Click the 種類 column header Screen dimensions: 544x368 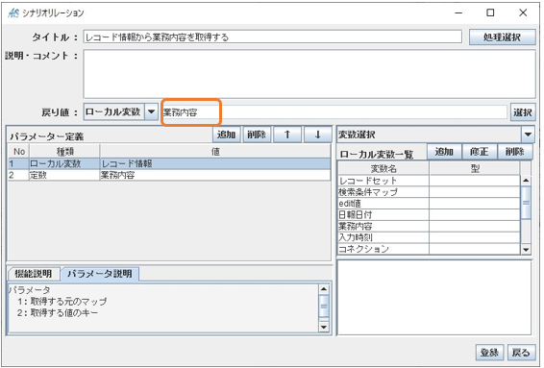coord(64,152)
